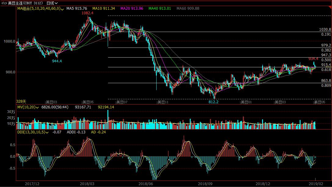Open the 日线 period dropdown
Image resolution: width=332 pixels, height=187 pixels.
tap(52, 3)
